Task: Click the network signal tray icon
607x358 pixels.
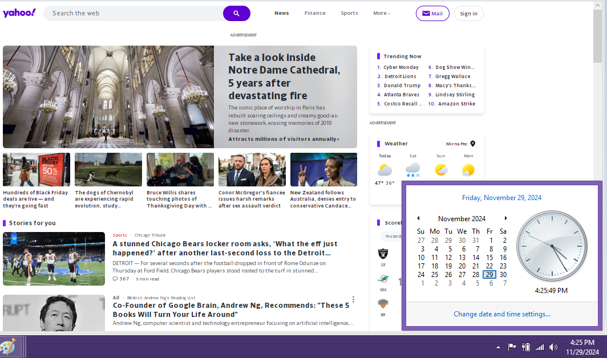Action: tap(540, 347)
